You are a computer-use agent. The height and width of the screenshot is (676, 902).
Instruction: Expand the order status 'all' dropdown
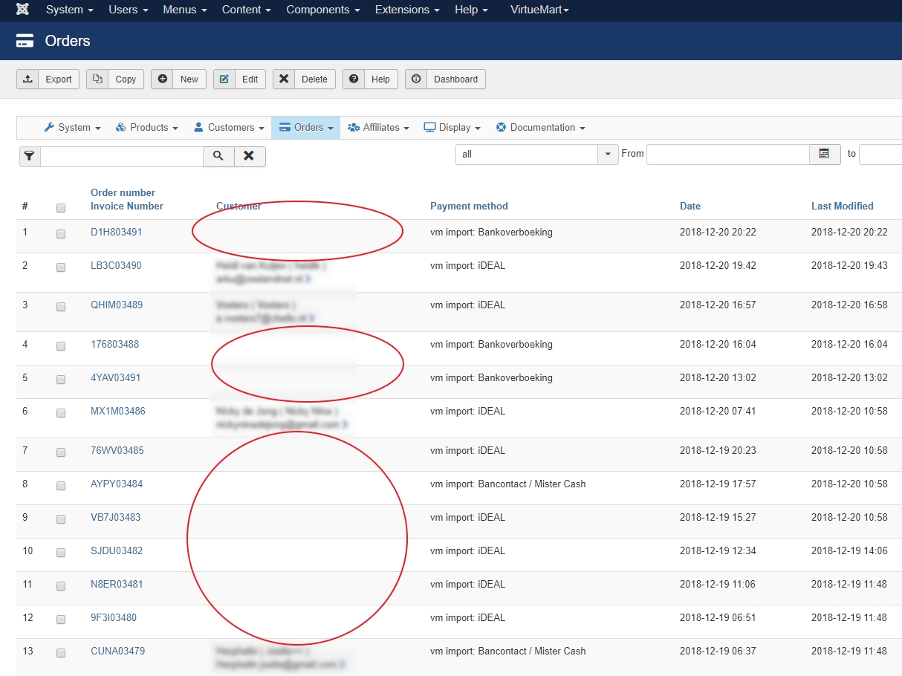tap(536, 155)
